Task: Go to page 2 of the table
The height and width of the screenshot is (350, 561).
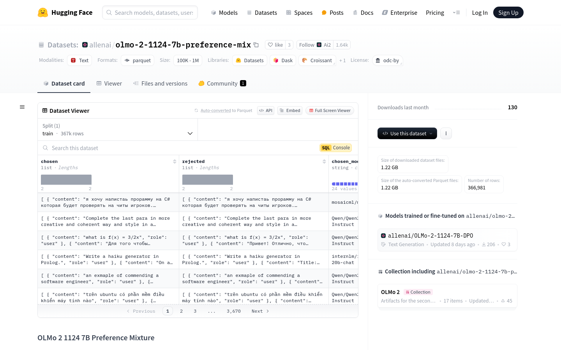Action: (x=181, y=311)
